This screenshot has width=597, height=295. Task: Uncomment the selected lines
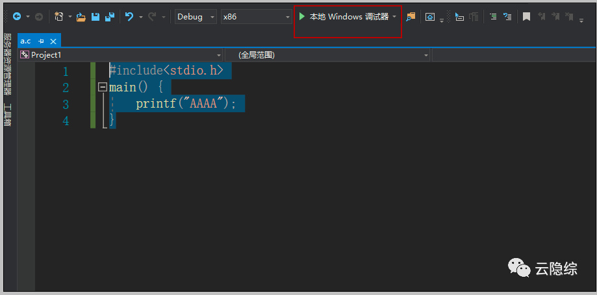pos(507,17)
